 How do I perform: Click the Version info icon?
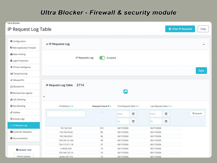pyautogui.click(x=17, y=150)
